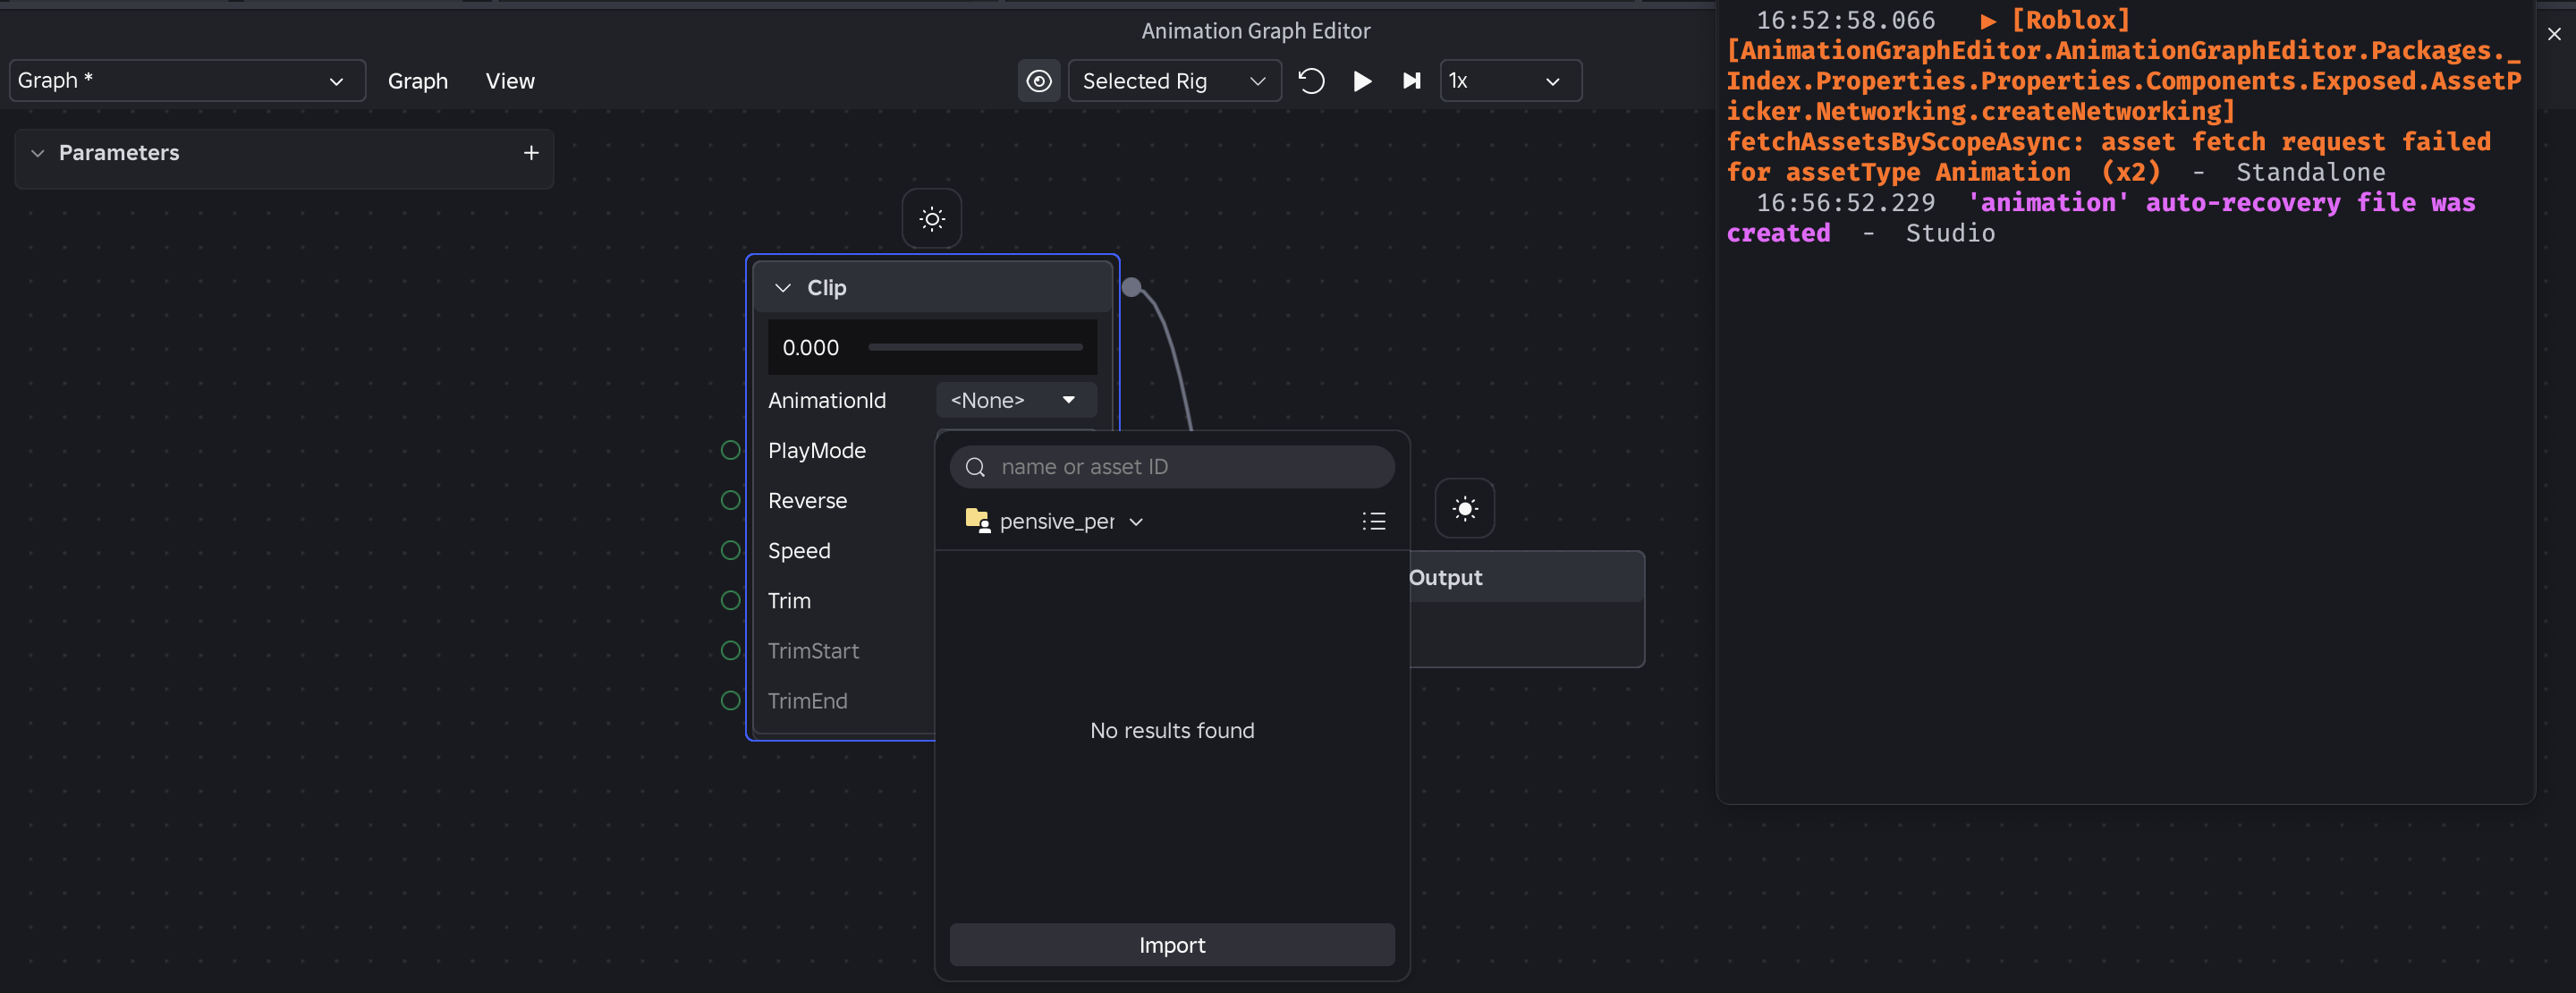
Task: Click the Speed input pin
Action: 731,551
